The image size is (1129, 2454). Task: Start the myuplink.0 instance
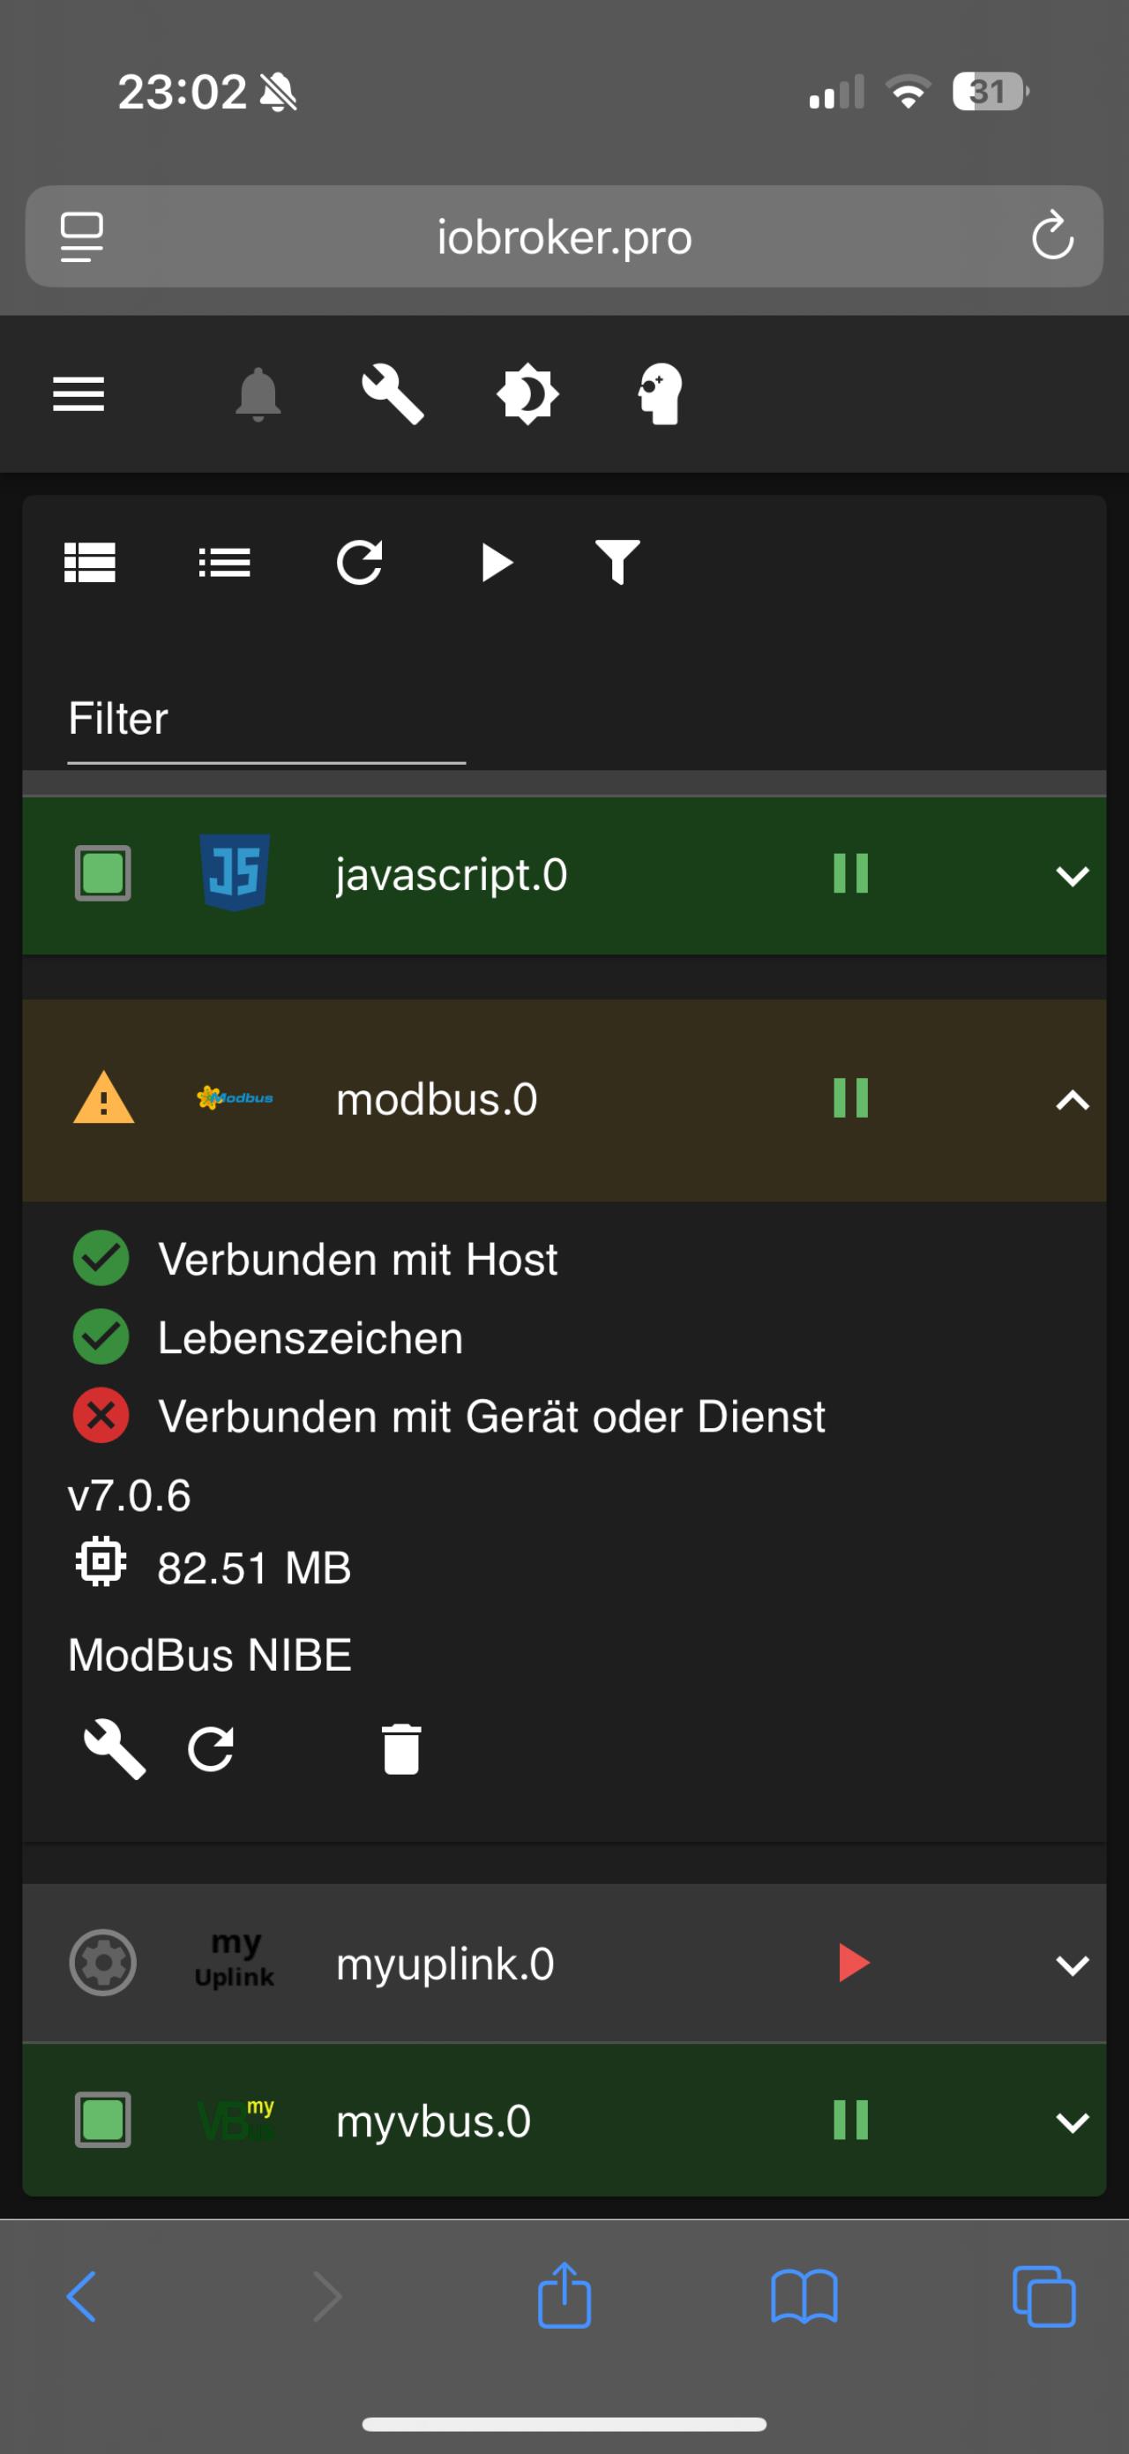pyautogui.click(x=854, y=1963)
